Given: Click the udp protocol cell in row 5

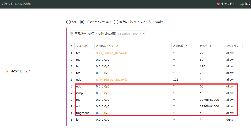Looking at the screenshot, I should pos(79,80).
